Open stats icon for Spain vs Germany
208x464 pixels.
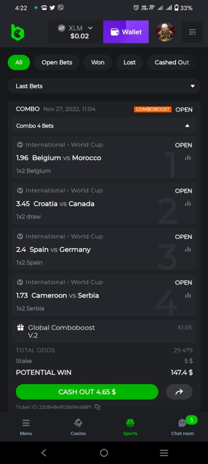188,249
